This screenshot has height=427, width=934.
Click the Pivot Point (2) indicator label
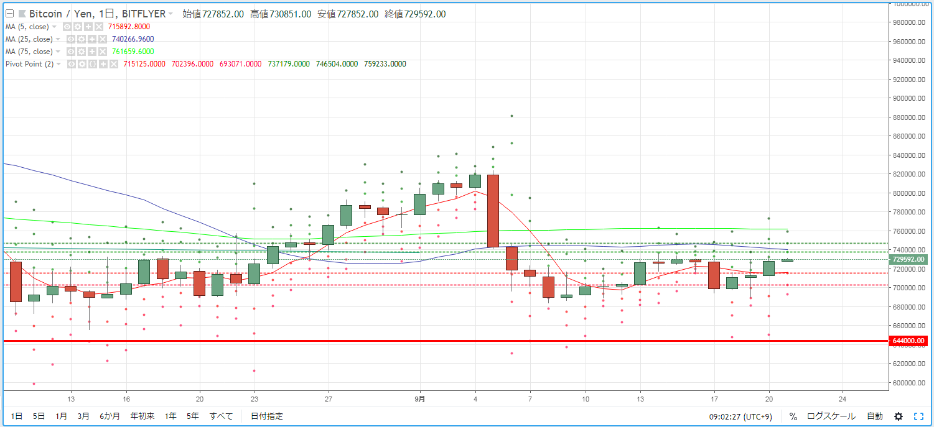click(x=29, y=64)
